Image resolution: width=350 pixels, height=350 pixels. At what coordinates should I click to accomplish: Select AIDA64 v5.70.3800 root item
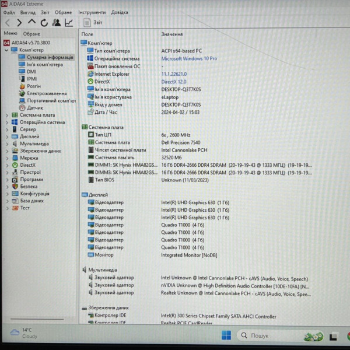pos(27,43)
